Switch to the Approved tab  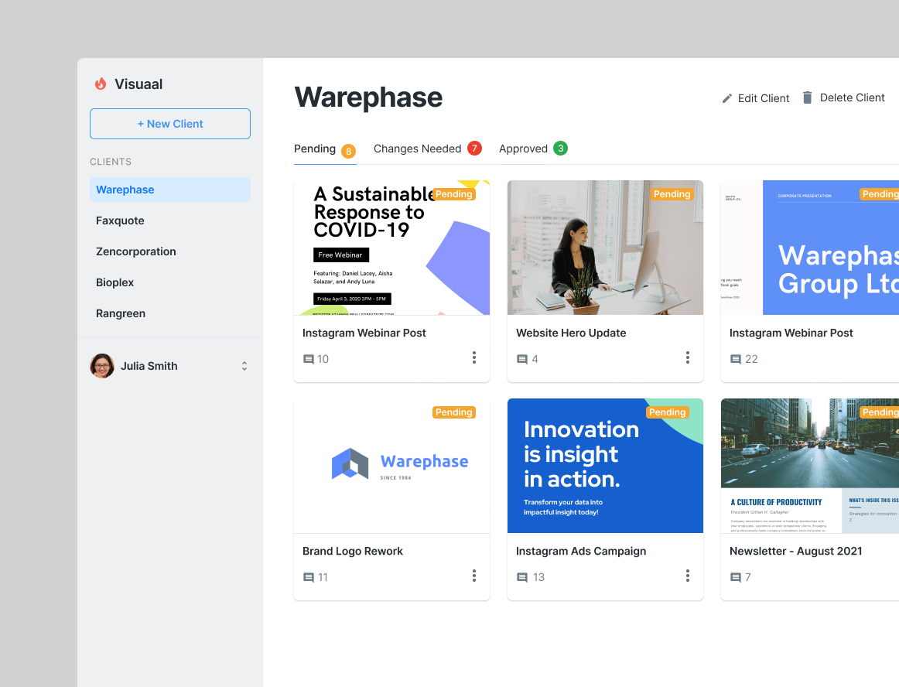[x=523, y=149]
